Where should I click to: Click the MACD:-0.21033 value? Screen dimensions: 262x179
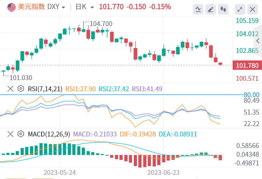tap(95, 134)
